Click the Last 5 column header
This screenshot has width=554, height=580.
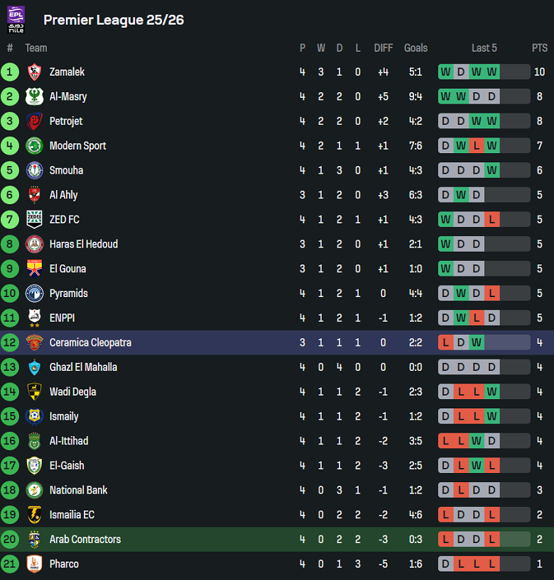(484, 48)
